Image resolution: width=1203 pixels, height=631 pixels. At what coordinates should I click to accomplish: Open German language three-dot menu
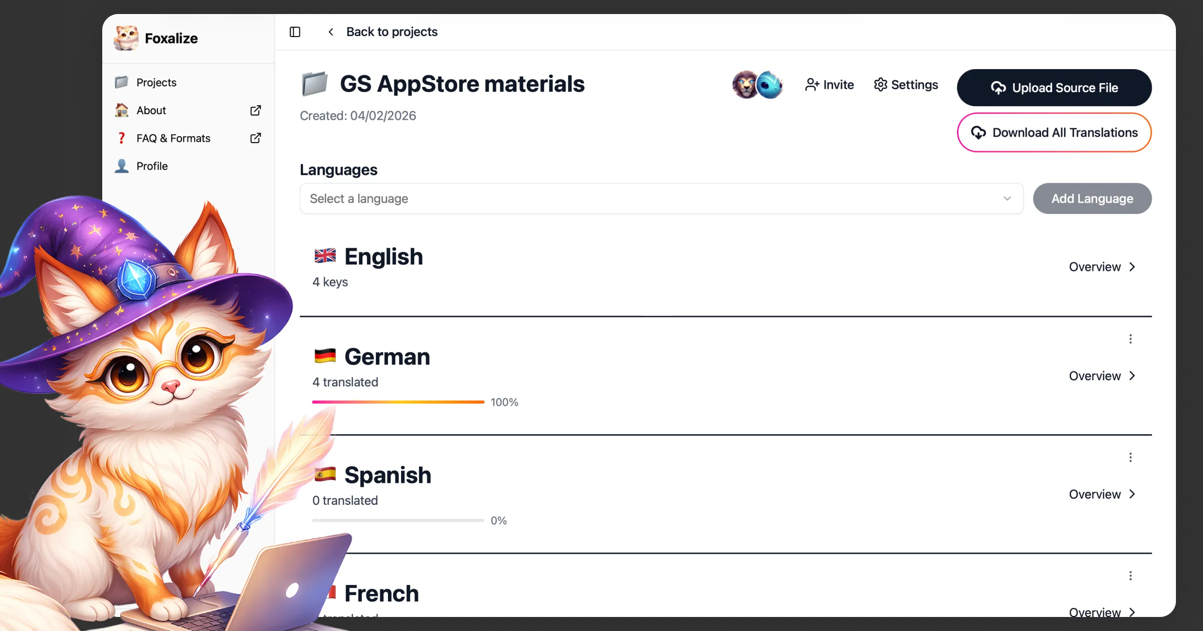pyautogui.click(x=1130, y=339)
